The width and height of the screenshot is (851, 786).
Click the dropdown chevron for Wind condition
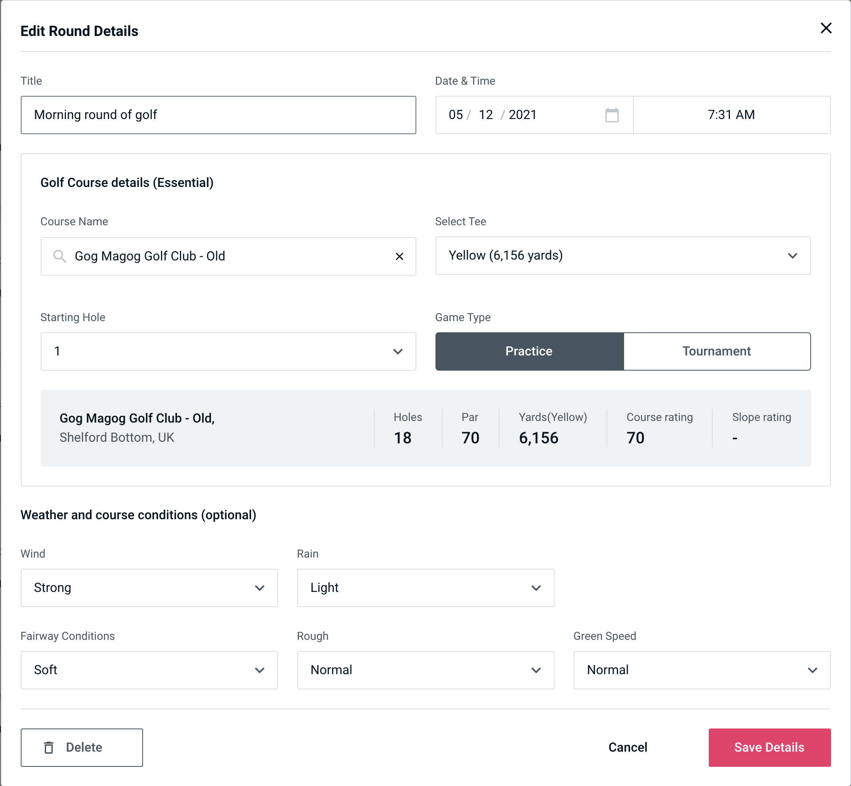(260, 588)
